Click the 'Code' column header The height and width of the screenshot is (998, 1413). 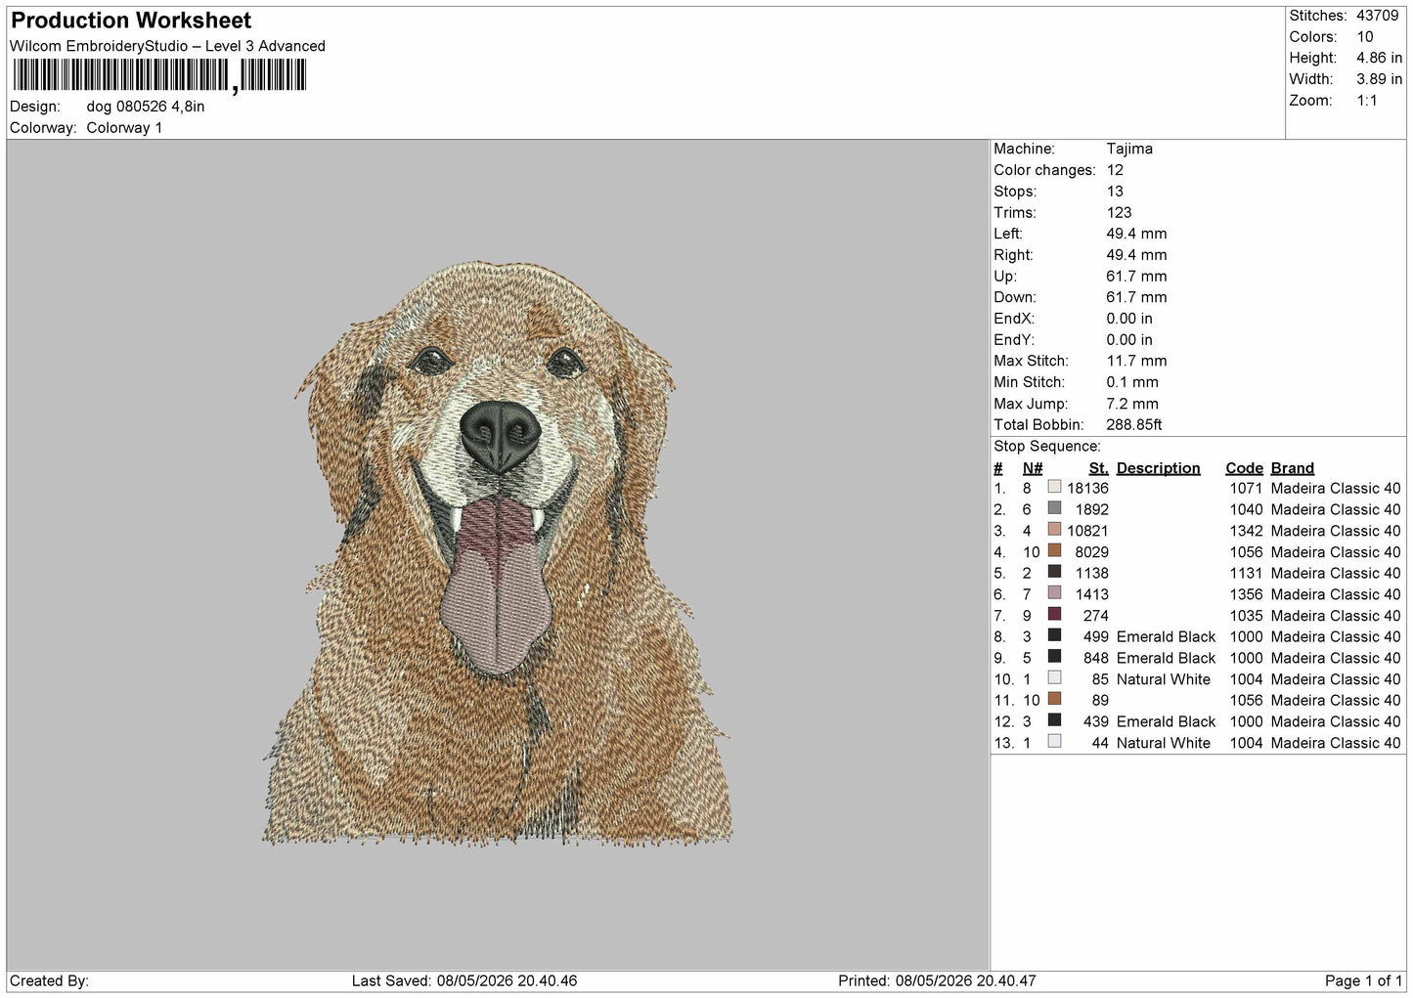pyautogui.click(x=1244, y=468)
